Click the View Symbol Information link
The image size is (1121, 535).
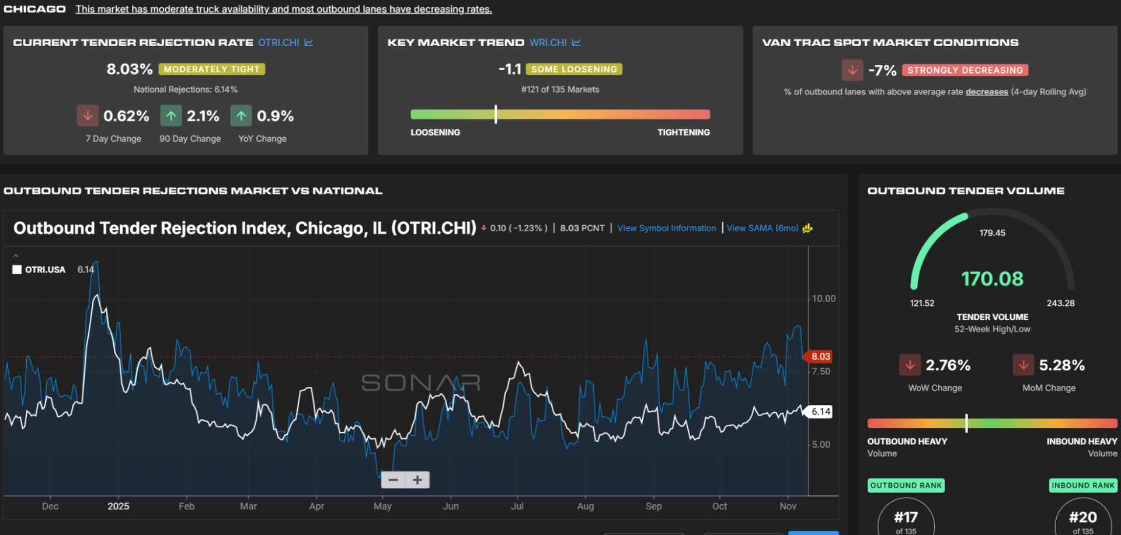coord(666,228)
